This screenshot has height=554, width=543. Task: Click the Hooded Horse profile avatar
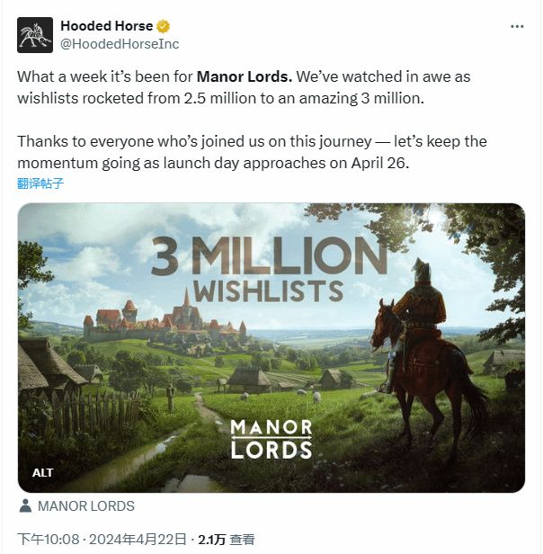pyautogui.click(x=35, y=33)
